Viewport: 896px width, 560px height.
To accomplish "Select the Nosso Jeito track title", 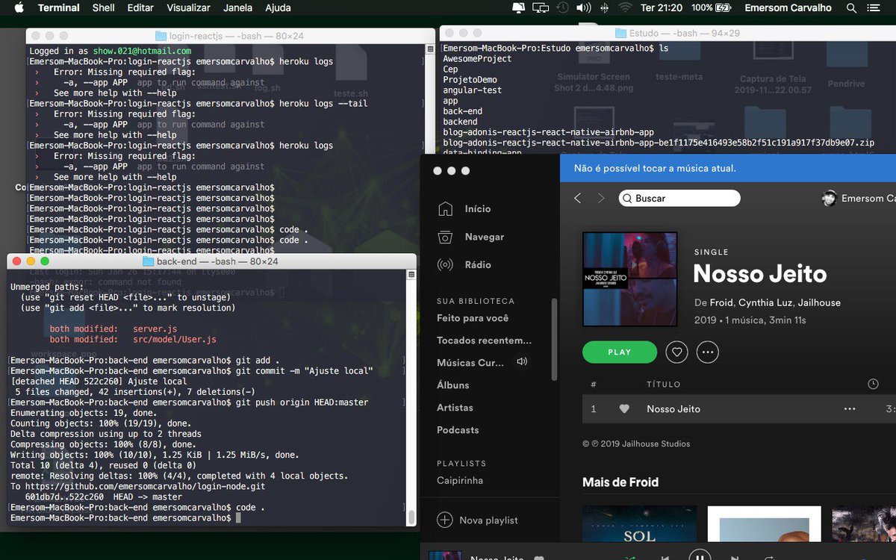I will [673, 409].
